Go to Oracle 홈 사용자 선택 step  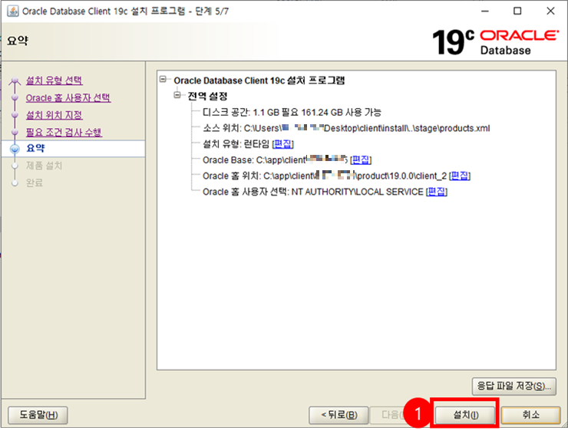pos(68,97)
